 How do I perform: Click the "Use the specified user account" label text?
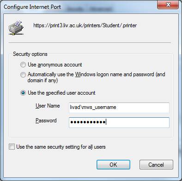61,93
